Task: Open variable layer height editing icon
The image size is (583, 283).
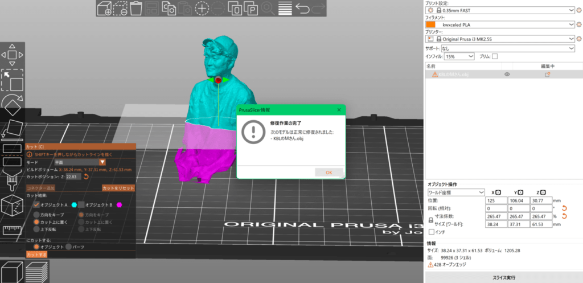Action: click(x=285, y=8)
